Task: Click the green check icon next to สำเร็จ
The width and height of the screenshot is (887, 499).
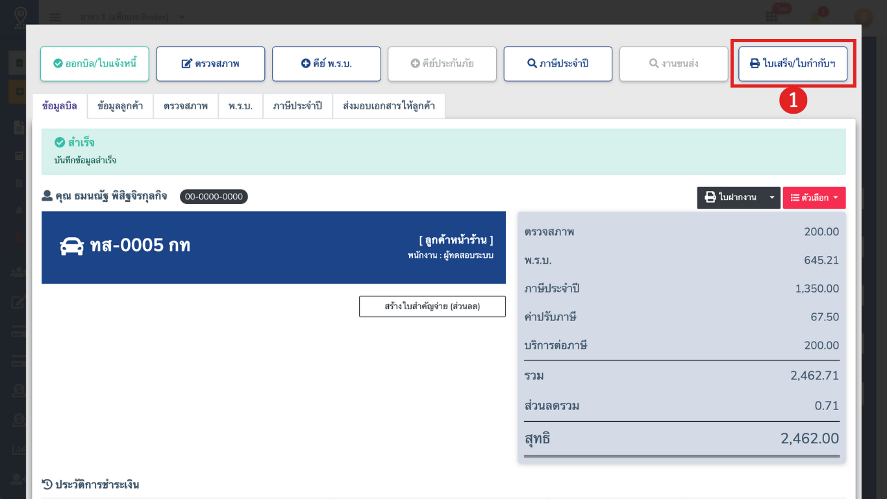Action: point(60,142)
